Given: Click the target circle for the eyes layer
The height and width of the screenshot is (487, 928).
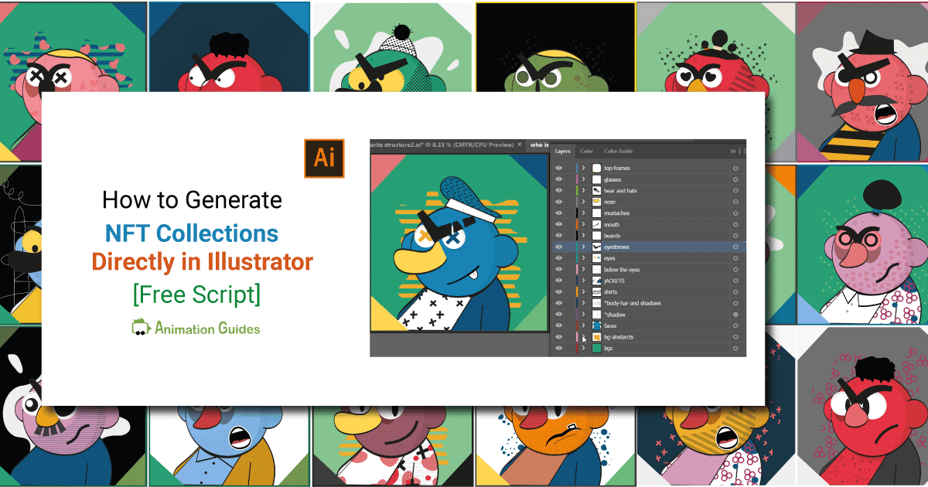Looking at the screenshot, I should pyautogui.click(x=735, y=257).
